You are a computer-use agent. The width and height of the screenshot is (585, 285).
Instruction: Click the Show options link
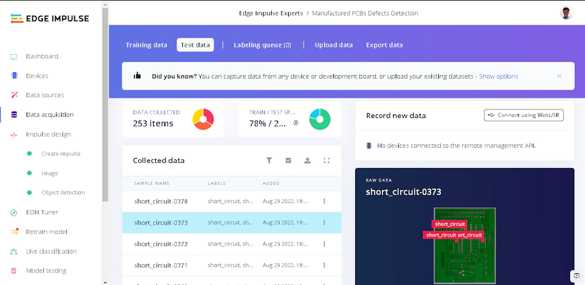pyautogui.click(x=498, y=76)
